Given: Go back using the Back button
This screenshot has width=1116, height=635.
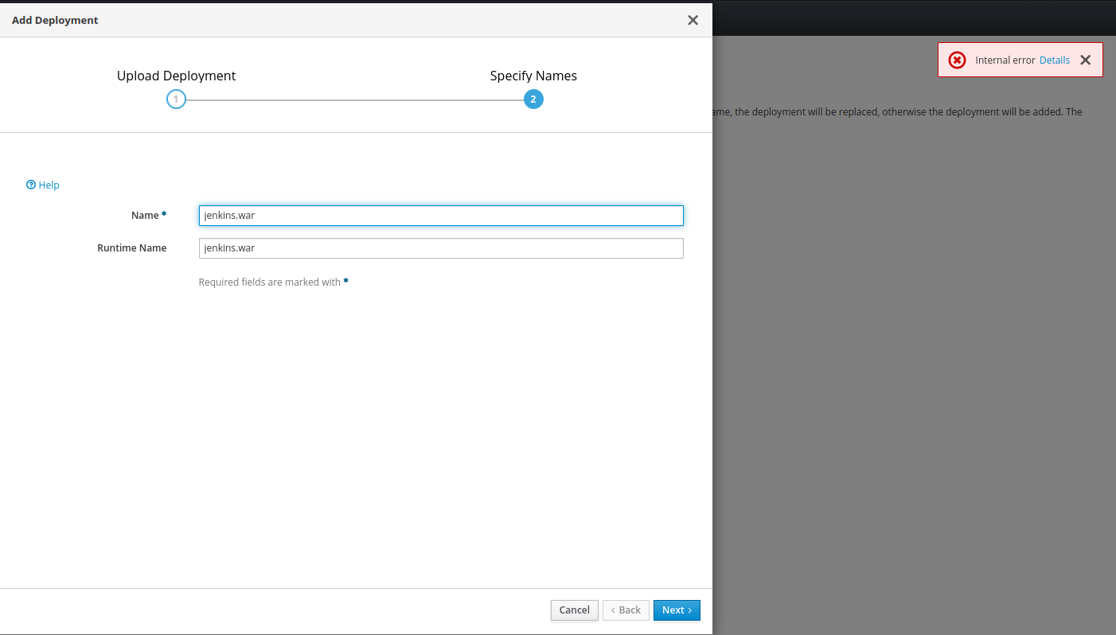Looking at the screenshot, I should (x=626, y=610).
